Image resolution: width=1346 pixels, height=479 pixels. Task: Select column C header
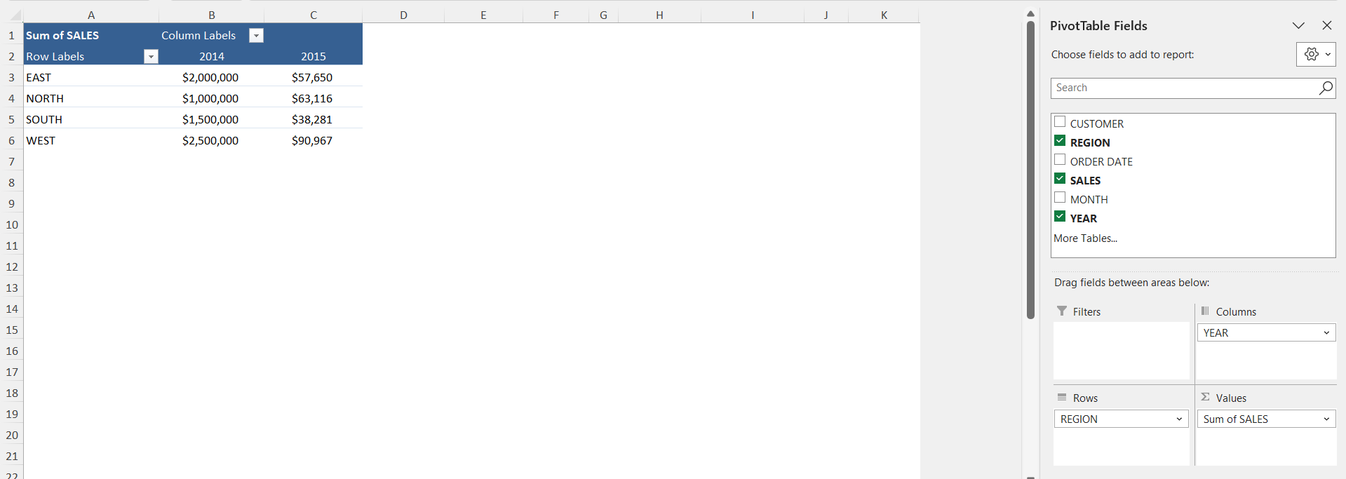point(314,15)
